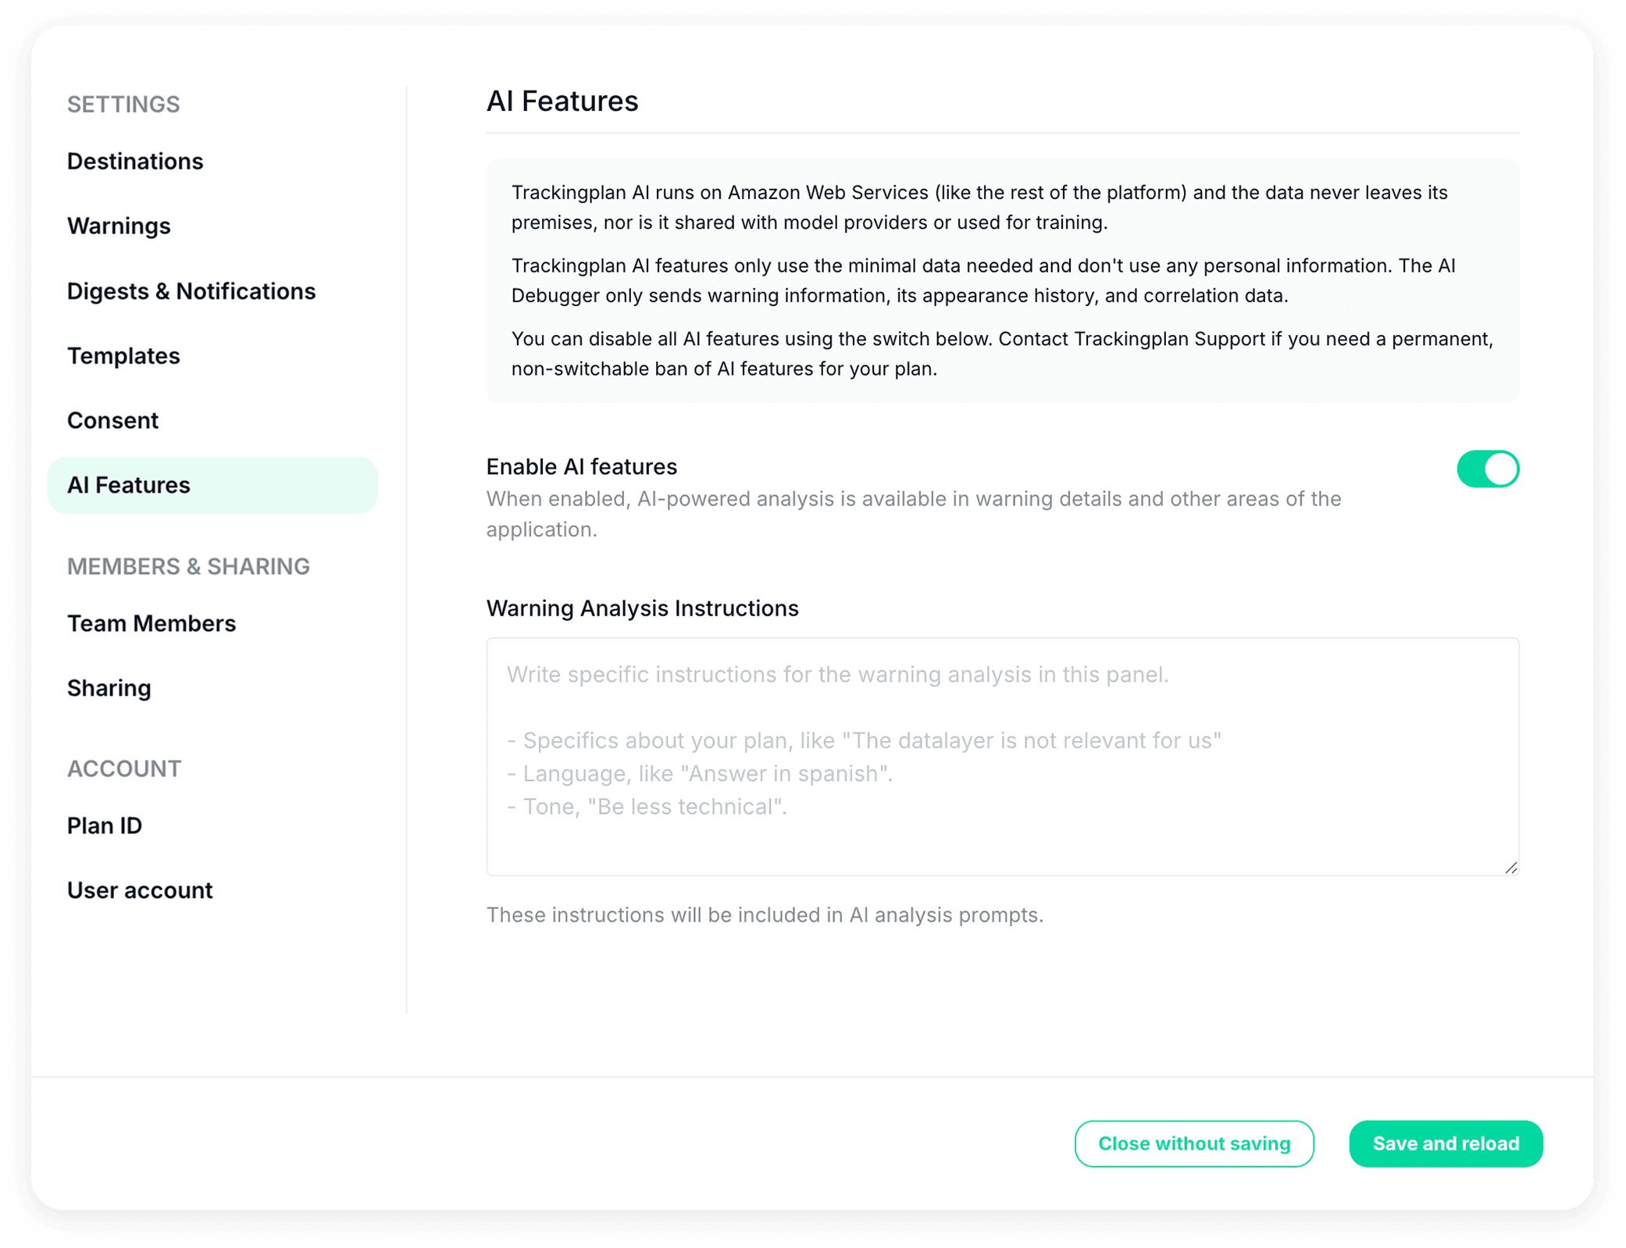
Task: Select Digests & Notifications in sidebar
Action: (x=191, y=291)
